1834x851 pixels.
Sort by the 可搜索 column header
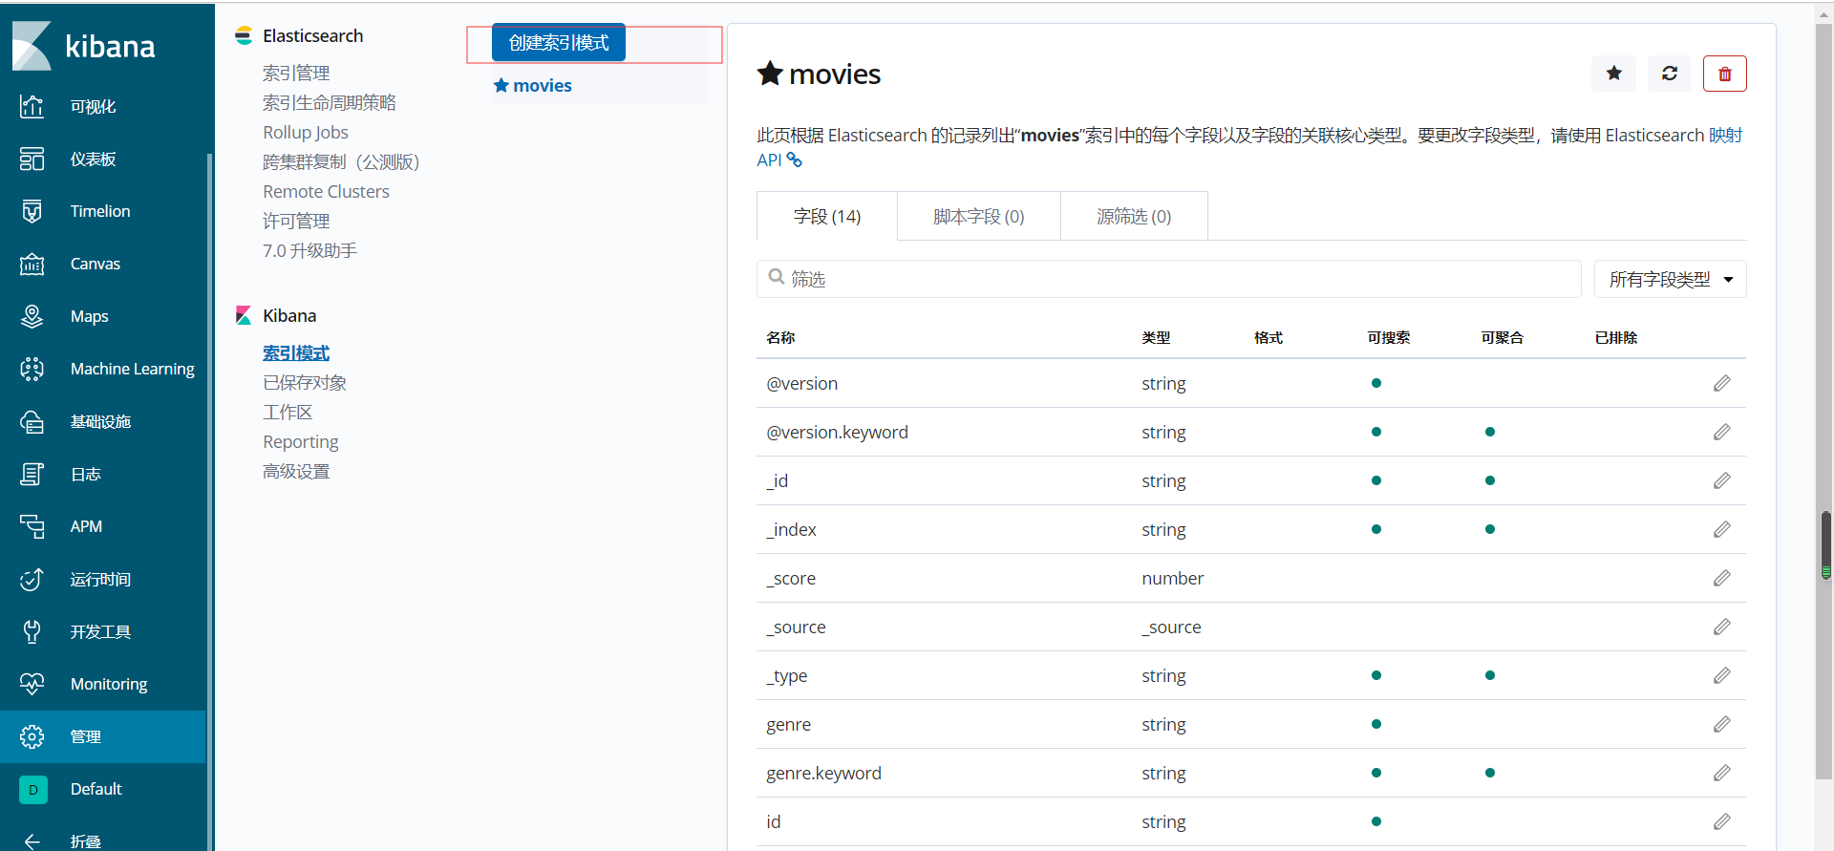tap(1389, 337)
